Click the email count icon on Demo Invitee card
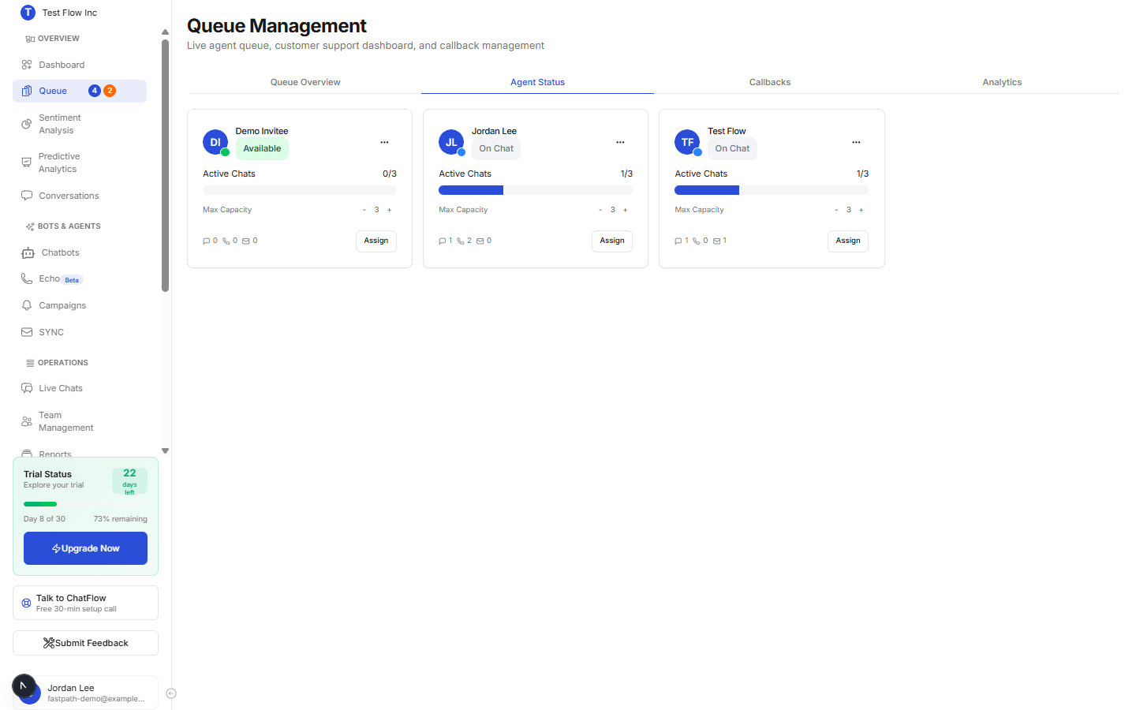1136x710 pixels. pos(246,241)
